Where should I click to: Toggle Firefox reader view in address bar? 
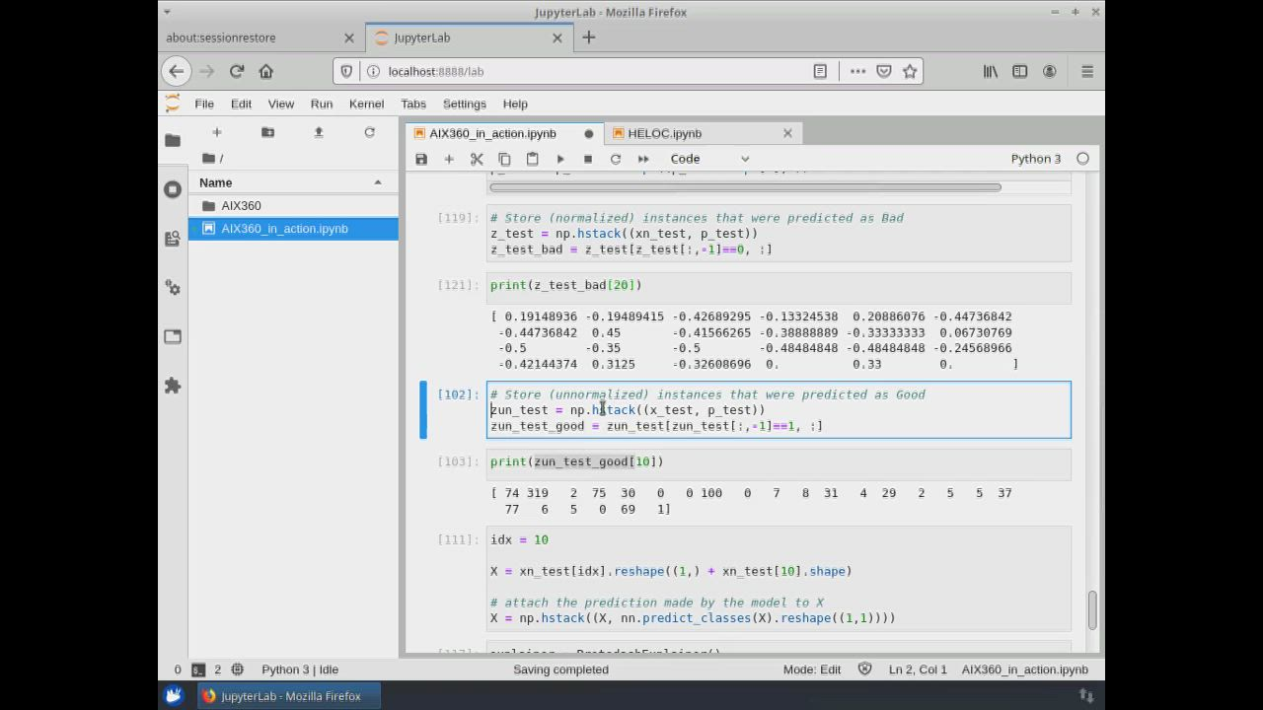point(820,71)
